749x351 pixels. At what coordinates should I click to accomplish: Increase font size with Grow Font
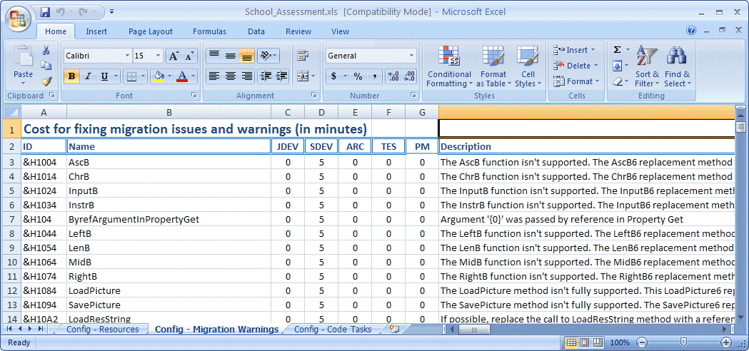[174, 56]
